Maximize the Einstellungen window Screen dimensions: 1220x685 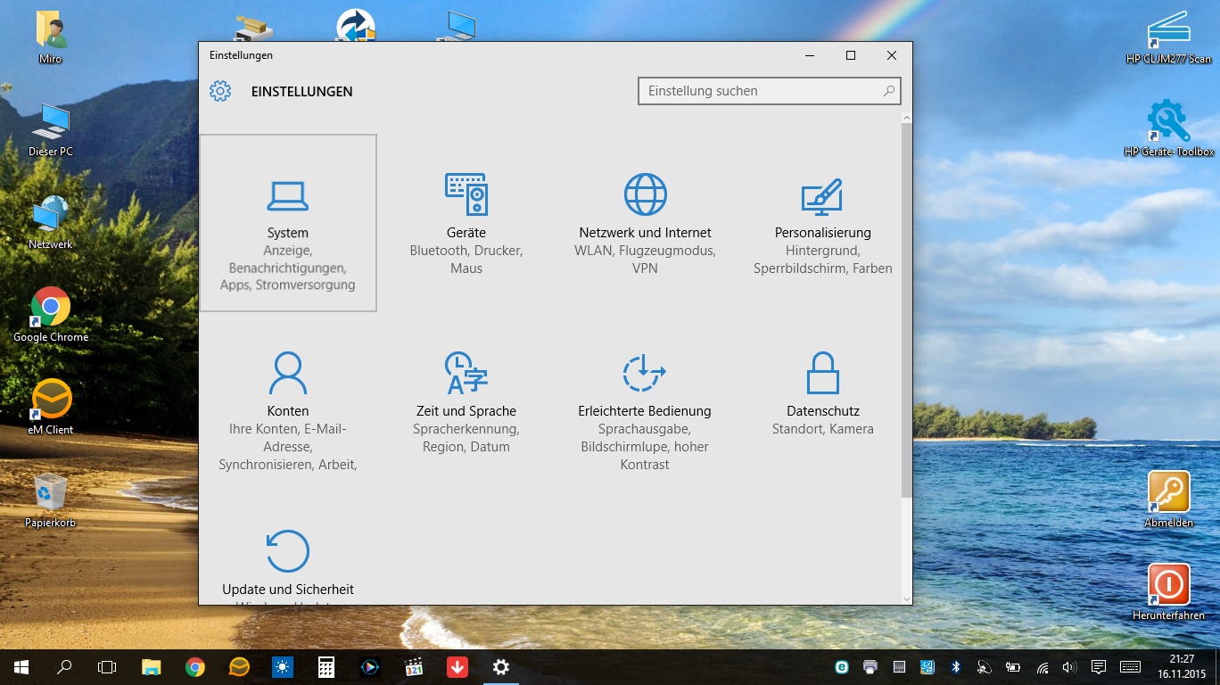(x=851, y=55)
